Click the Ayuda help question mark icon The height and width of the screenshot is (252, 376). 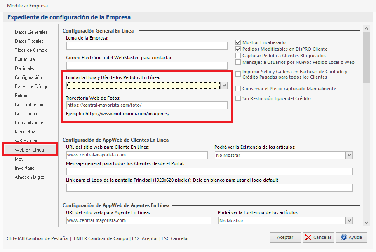343,237
